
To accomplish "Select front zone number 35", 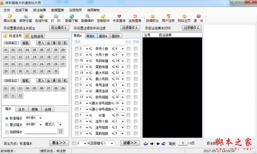I will coord(56,71).
